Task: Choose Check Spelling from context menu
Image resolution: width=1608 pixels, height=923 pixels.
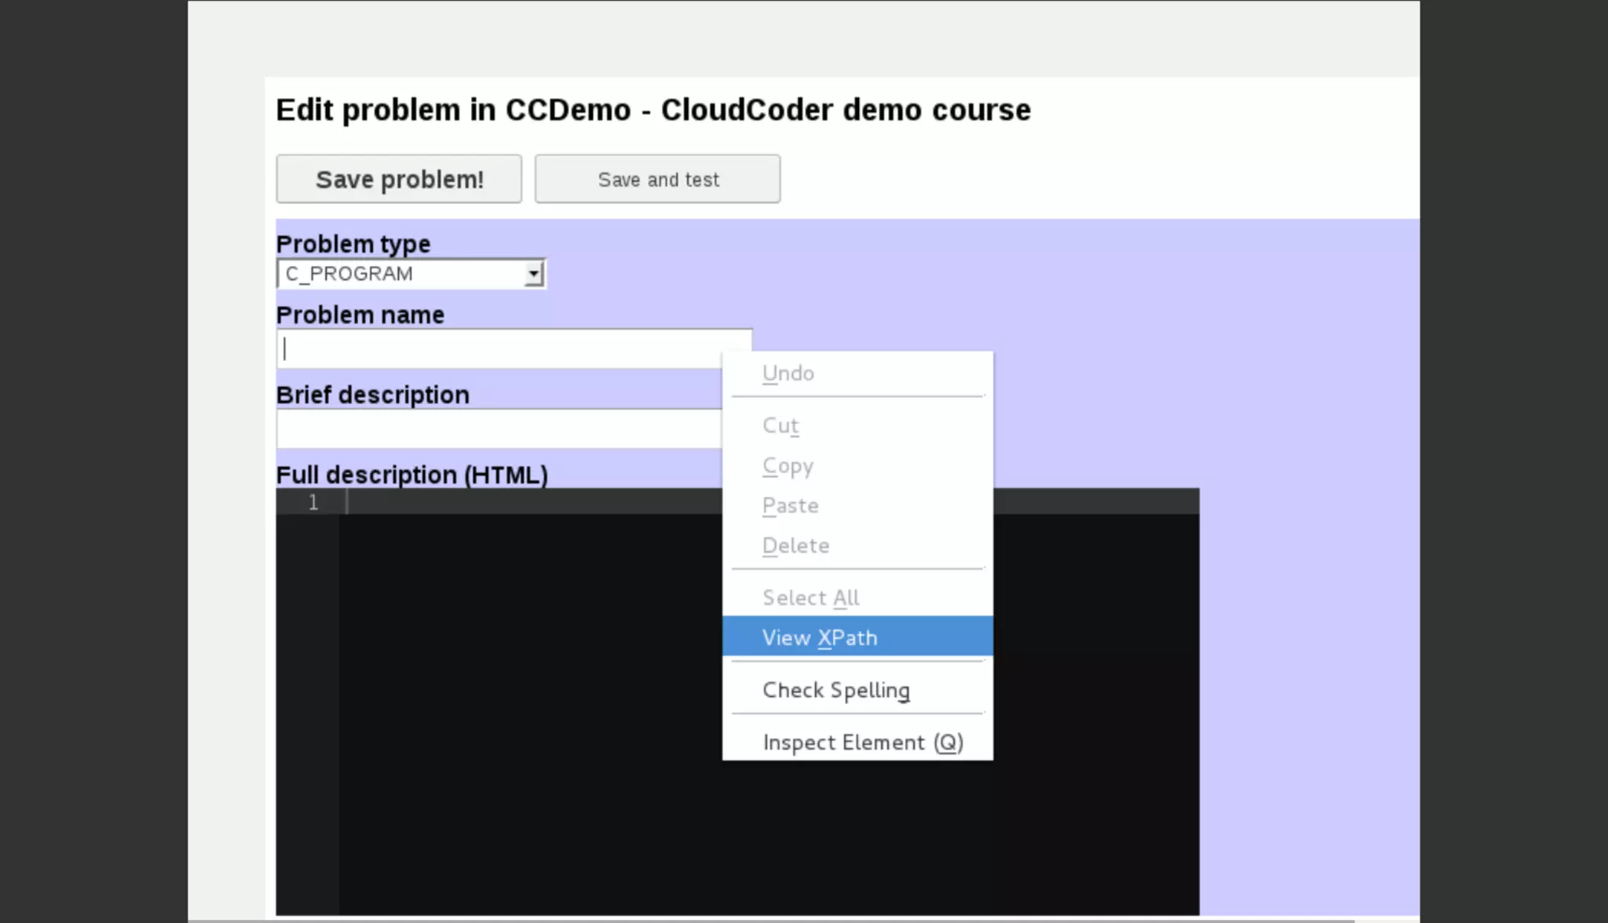Action: pos(857,690)
